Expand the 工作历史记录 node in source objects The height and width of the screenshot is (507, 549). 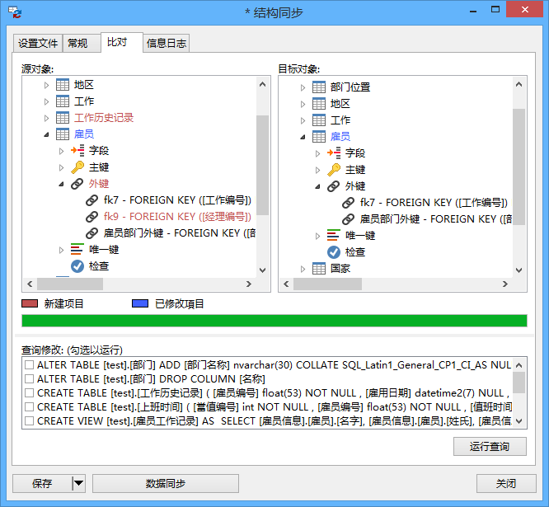click(46, 118)
